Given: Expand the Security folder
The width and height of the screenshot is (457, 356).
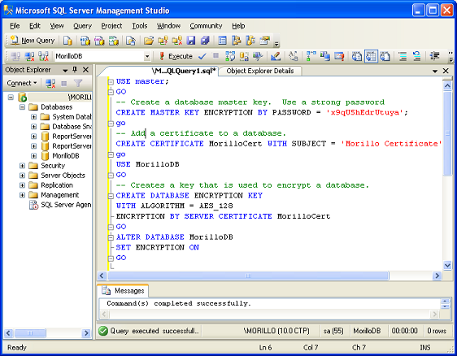Looking at the screenshot, I should [23, 166].
